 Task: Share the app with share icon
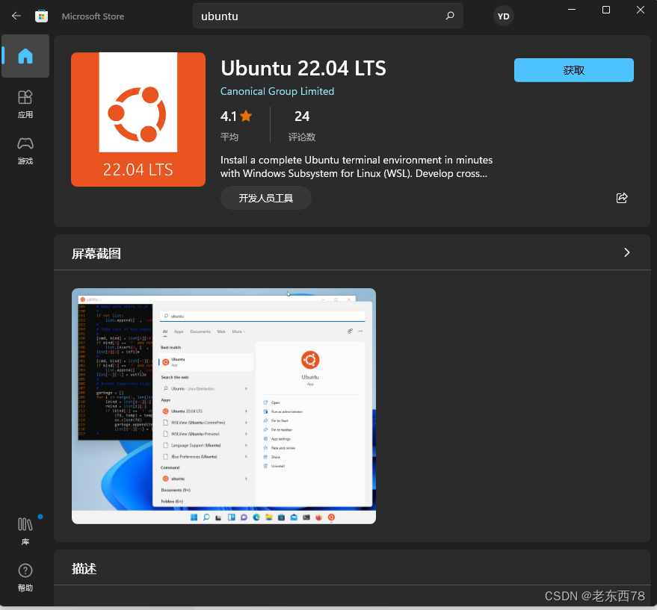[x=622, y=198]
